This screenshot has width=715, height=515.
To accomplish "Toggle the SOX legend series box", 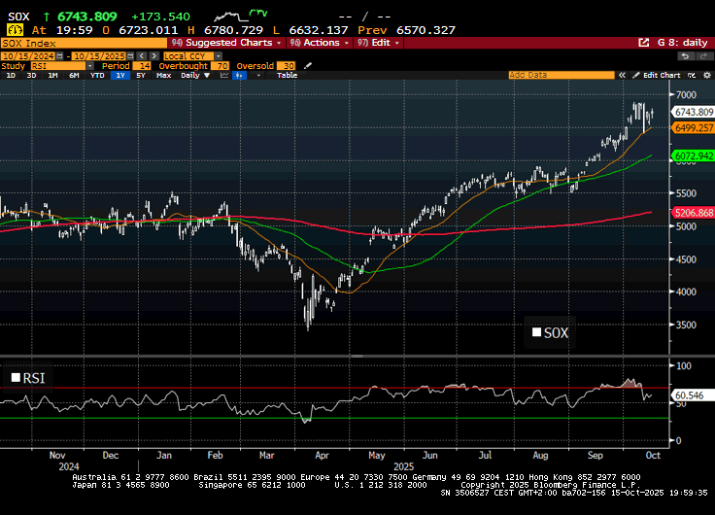I will [536, 333].
